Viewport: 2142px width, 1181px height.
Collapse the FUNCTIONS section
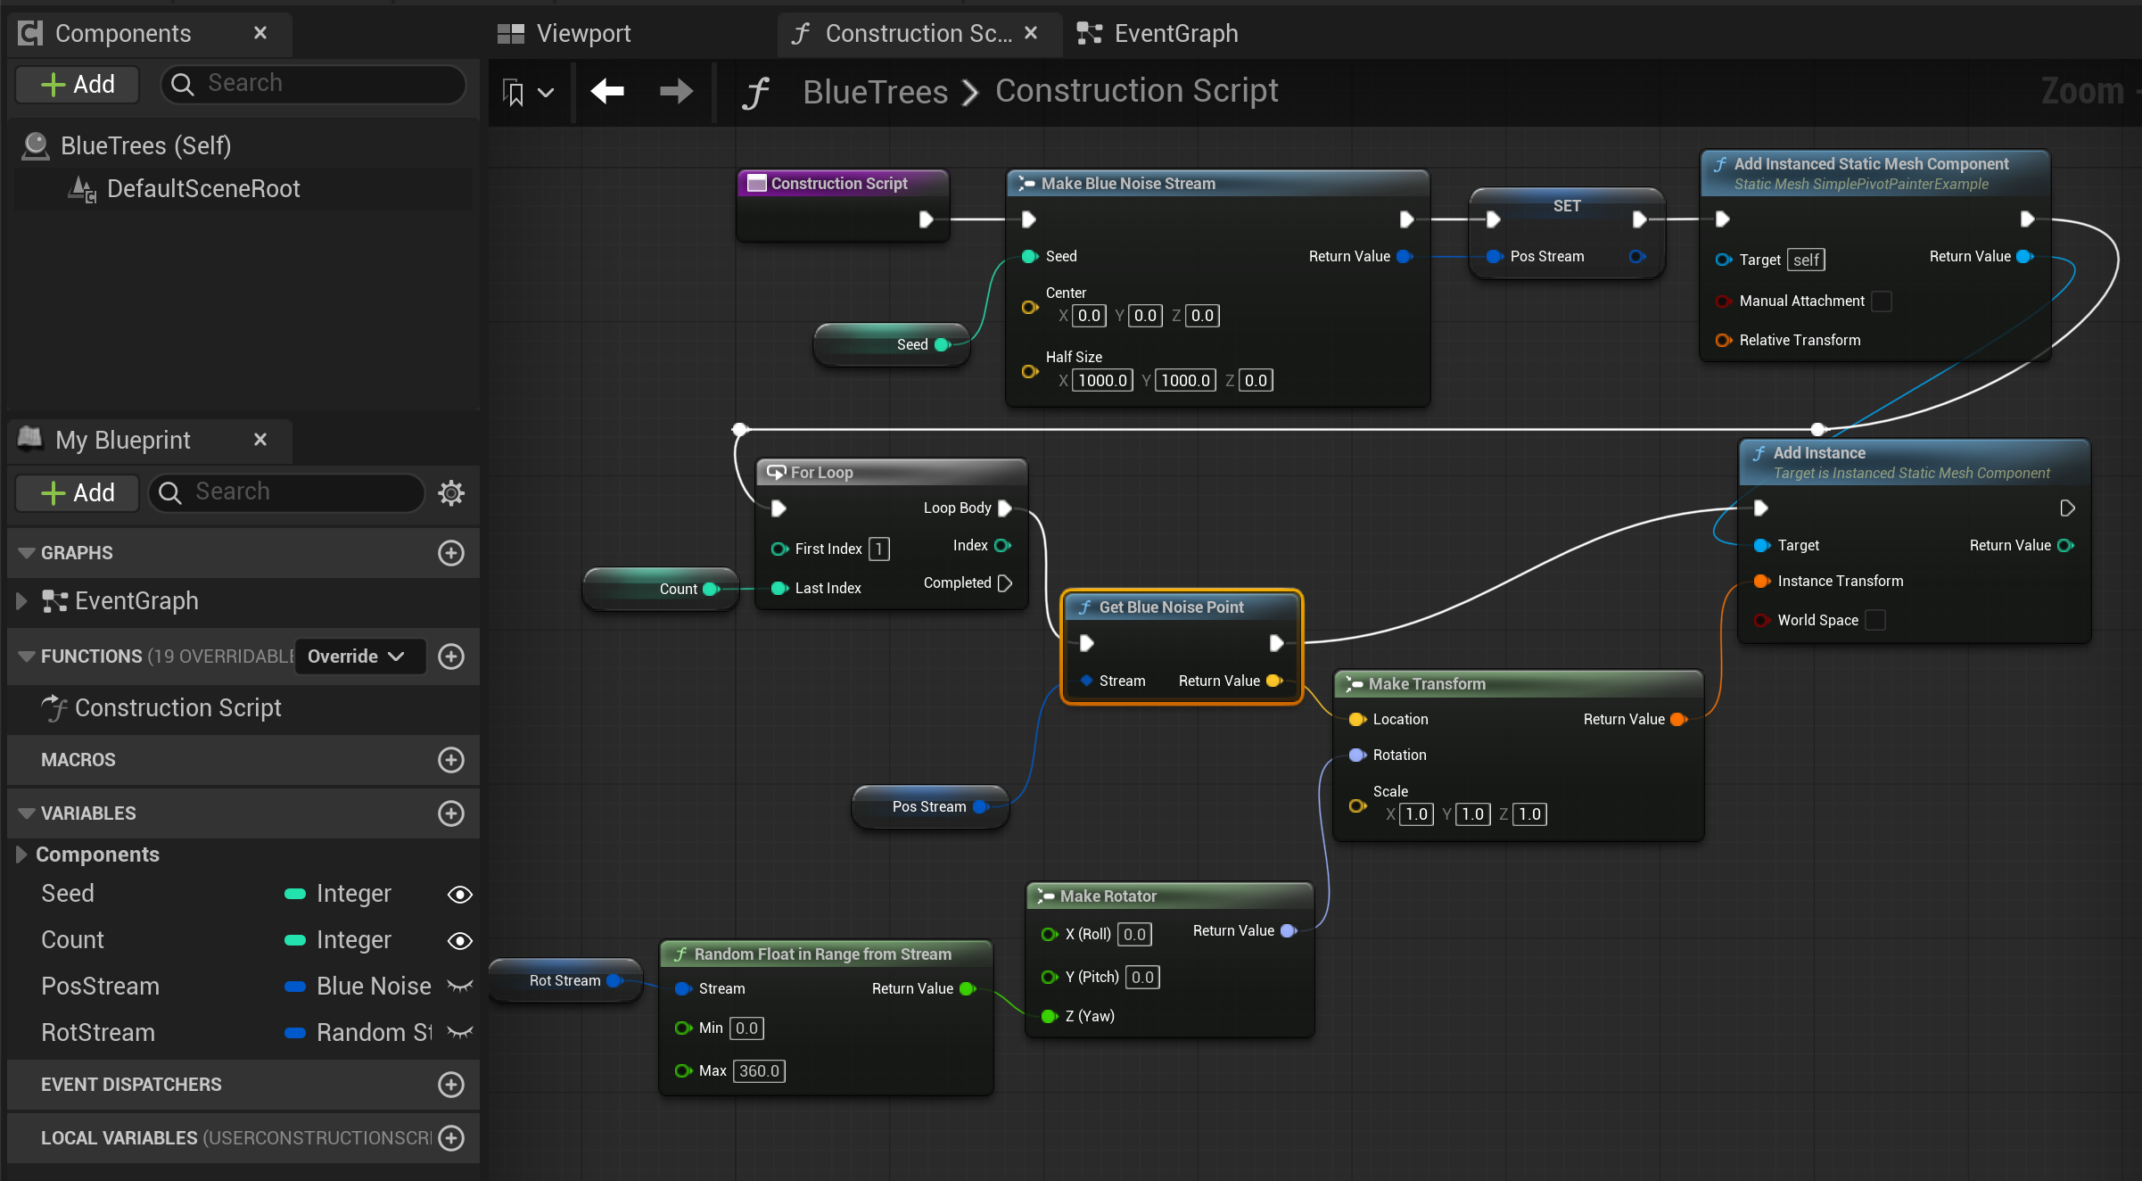27,657
